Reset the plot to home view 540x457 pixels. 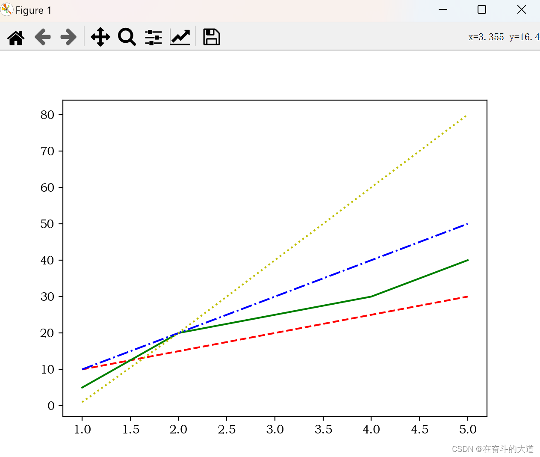[x=16, y=37]
